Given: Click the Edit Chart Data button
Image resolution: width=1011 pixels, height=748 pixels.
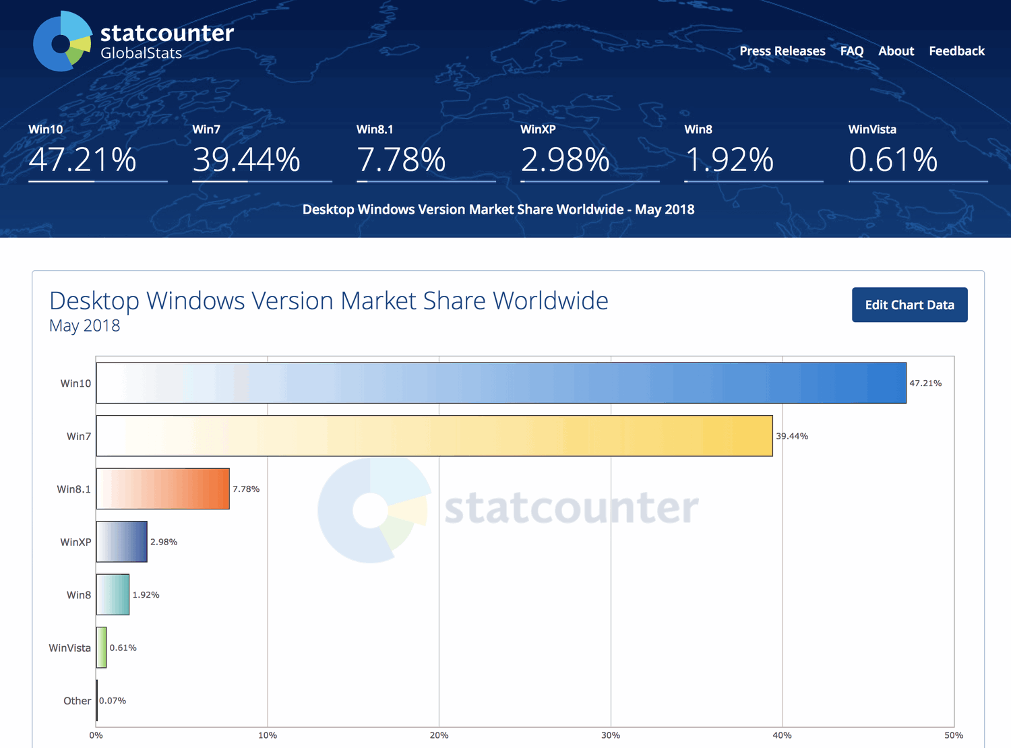Looking at the screenshot, I should [909, 305].
